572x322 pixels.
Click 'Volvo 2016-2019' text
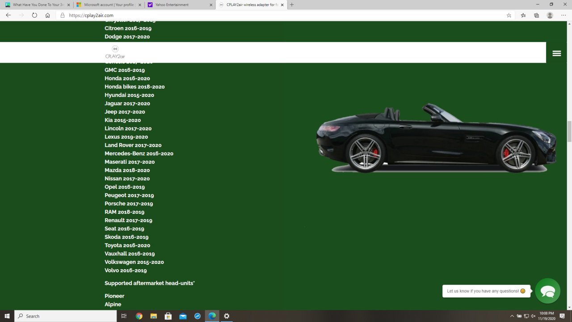click(x=126, y=270)
